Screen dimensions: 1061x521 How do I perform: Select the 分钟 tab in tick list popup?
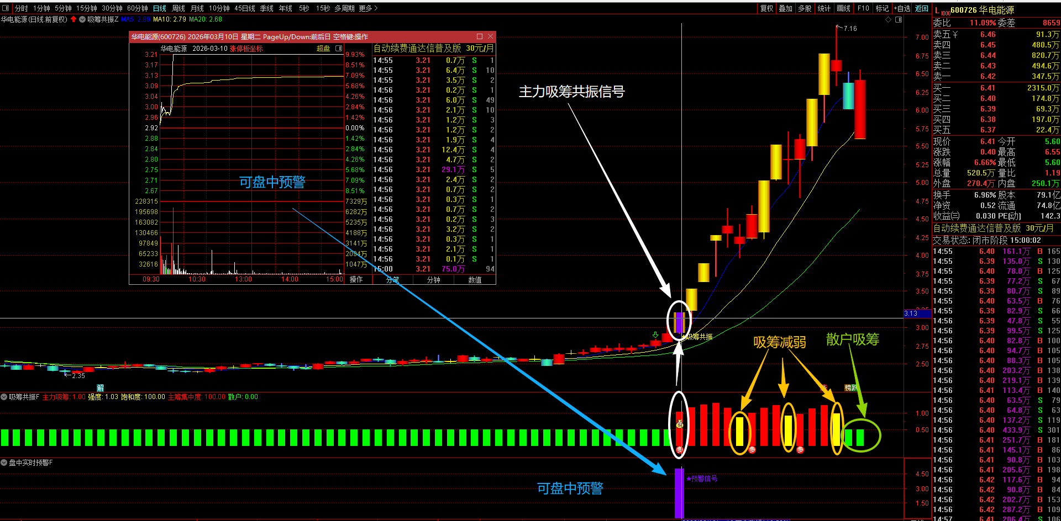tap(434, 280)
